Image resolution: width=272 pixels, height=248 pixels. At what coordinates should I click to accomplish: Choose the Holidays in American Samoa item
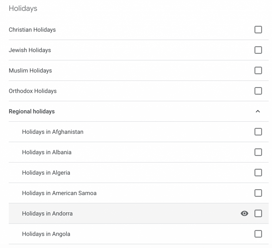(59, 193)
